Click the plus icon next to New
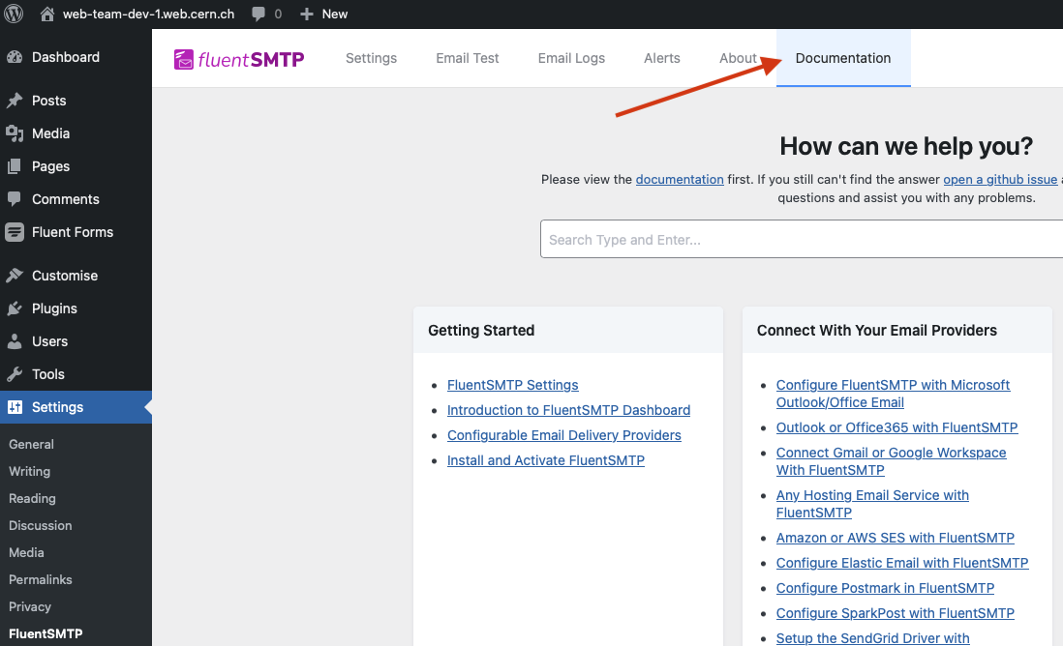 pyautogui.click(x=307, y=15)
